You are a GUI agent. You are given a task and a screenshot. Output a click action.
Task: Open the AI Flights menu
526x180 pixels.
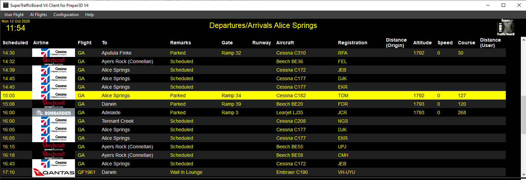[38, 15]
